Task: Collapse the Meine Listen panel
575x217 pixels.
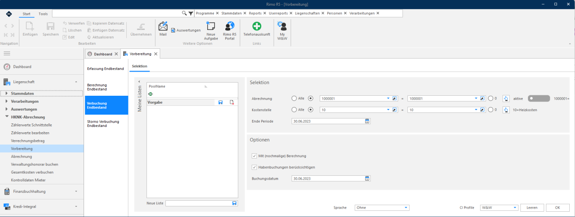Action: tap(139, 82)
